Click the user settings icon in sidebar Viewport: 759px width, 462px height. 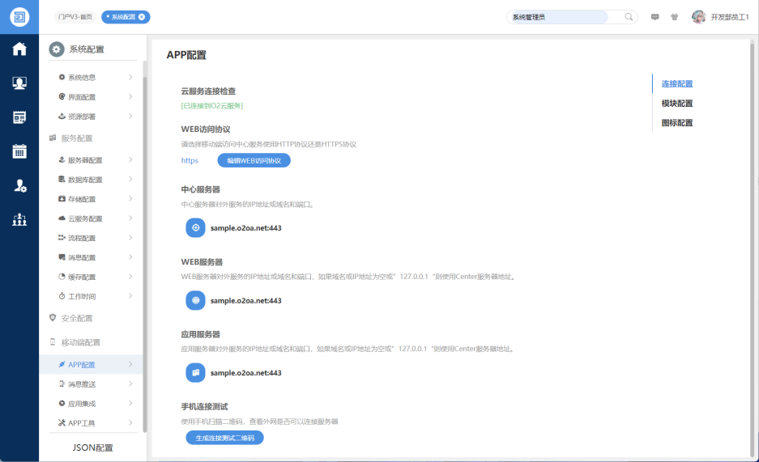(19, 186)
